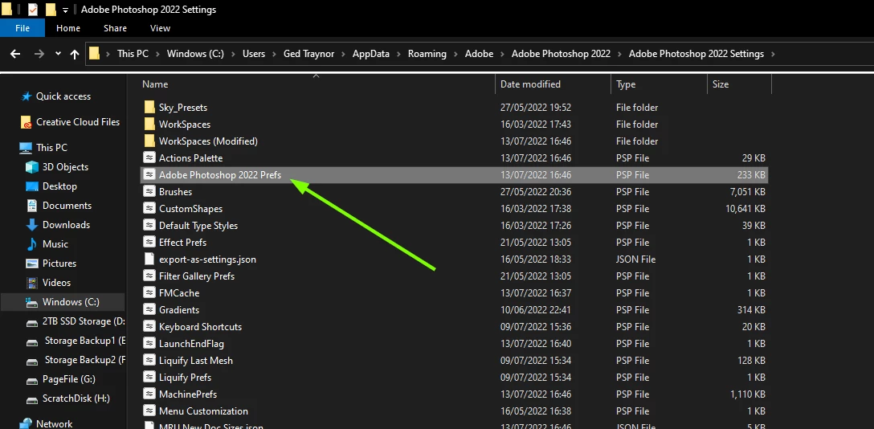Select the Menu Customization file name
874x429 pixels.
click(x=203, y=411)
